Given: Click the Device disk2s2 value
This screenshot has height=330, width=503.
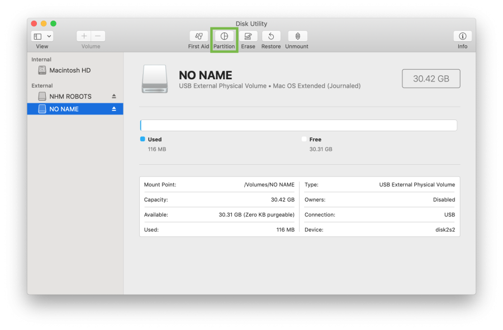Looking at the screenshot, I should click(445, 229).
